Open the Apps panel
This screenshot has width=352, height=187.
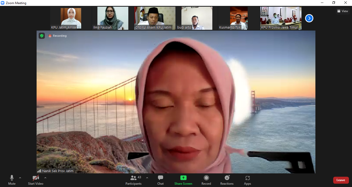(x=247, y=180)
